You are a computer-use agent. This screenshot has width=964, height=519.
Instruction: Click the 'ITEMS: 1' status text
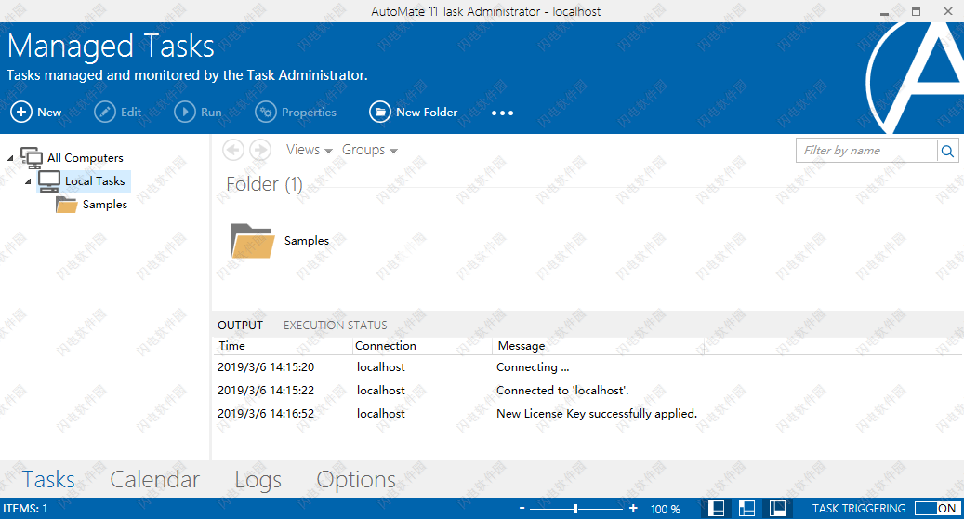tap(25, 509)
